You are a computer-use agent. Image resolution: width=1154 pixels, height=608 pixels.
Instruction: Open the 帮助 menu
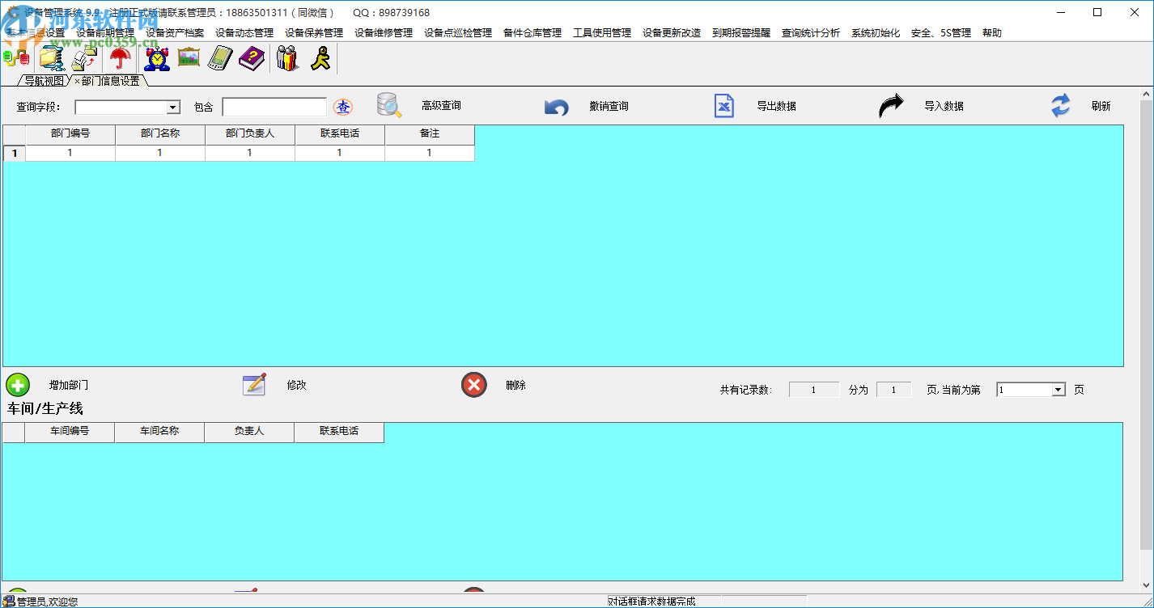point(992,33)
